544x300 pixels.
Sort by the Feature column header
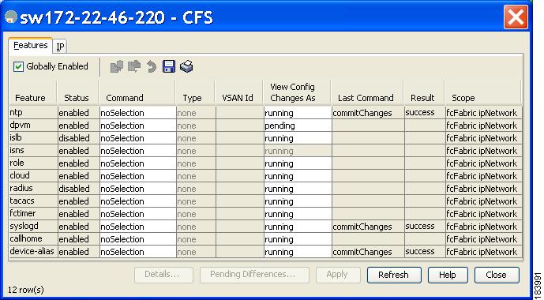pyautogui.click(x=32, y=93)
